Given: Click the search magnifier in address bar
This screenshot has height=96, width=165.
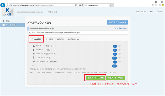Looking at the screenshot, I should (76, 5).
